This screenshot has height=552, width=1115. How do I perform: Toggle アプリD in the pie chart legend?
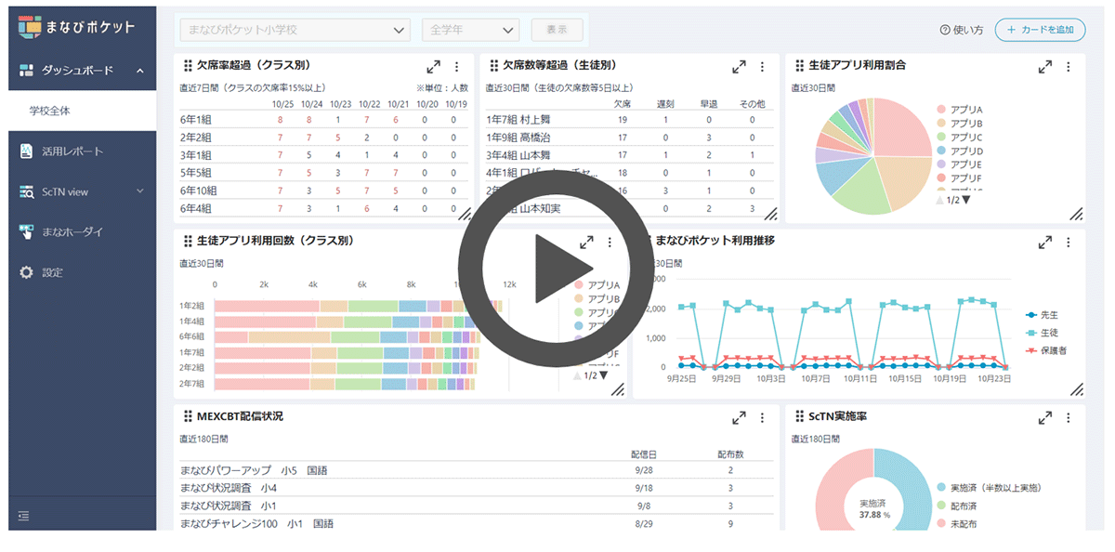pos(959,151)
